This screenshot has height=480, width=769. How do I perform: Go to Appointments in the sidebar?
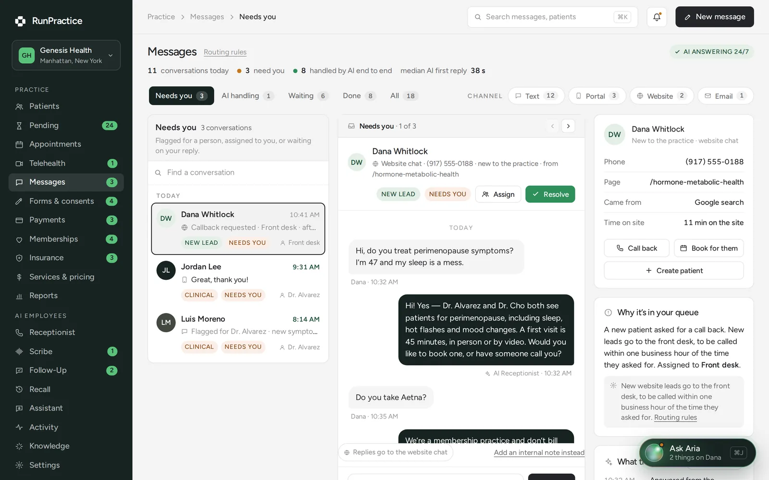point(66,144)
